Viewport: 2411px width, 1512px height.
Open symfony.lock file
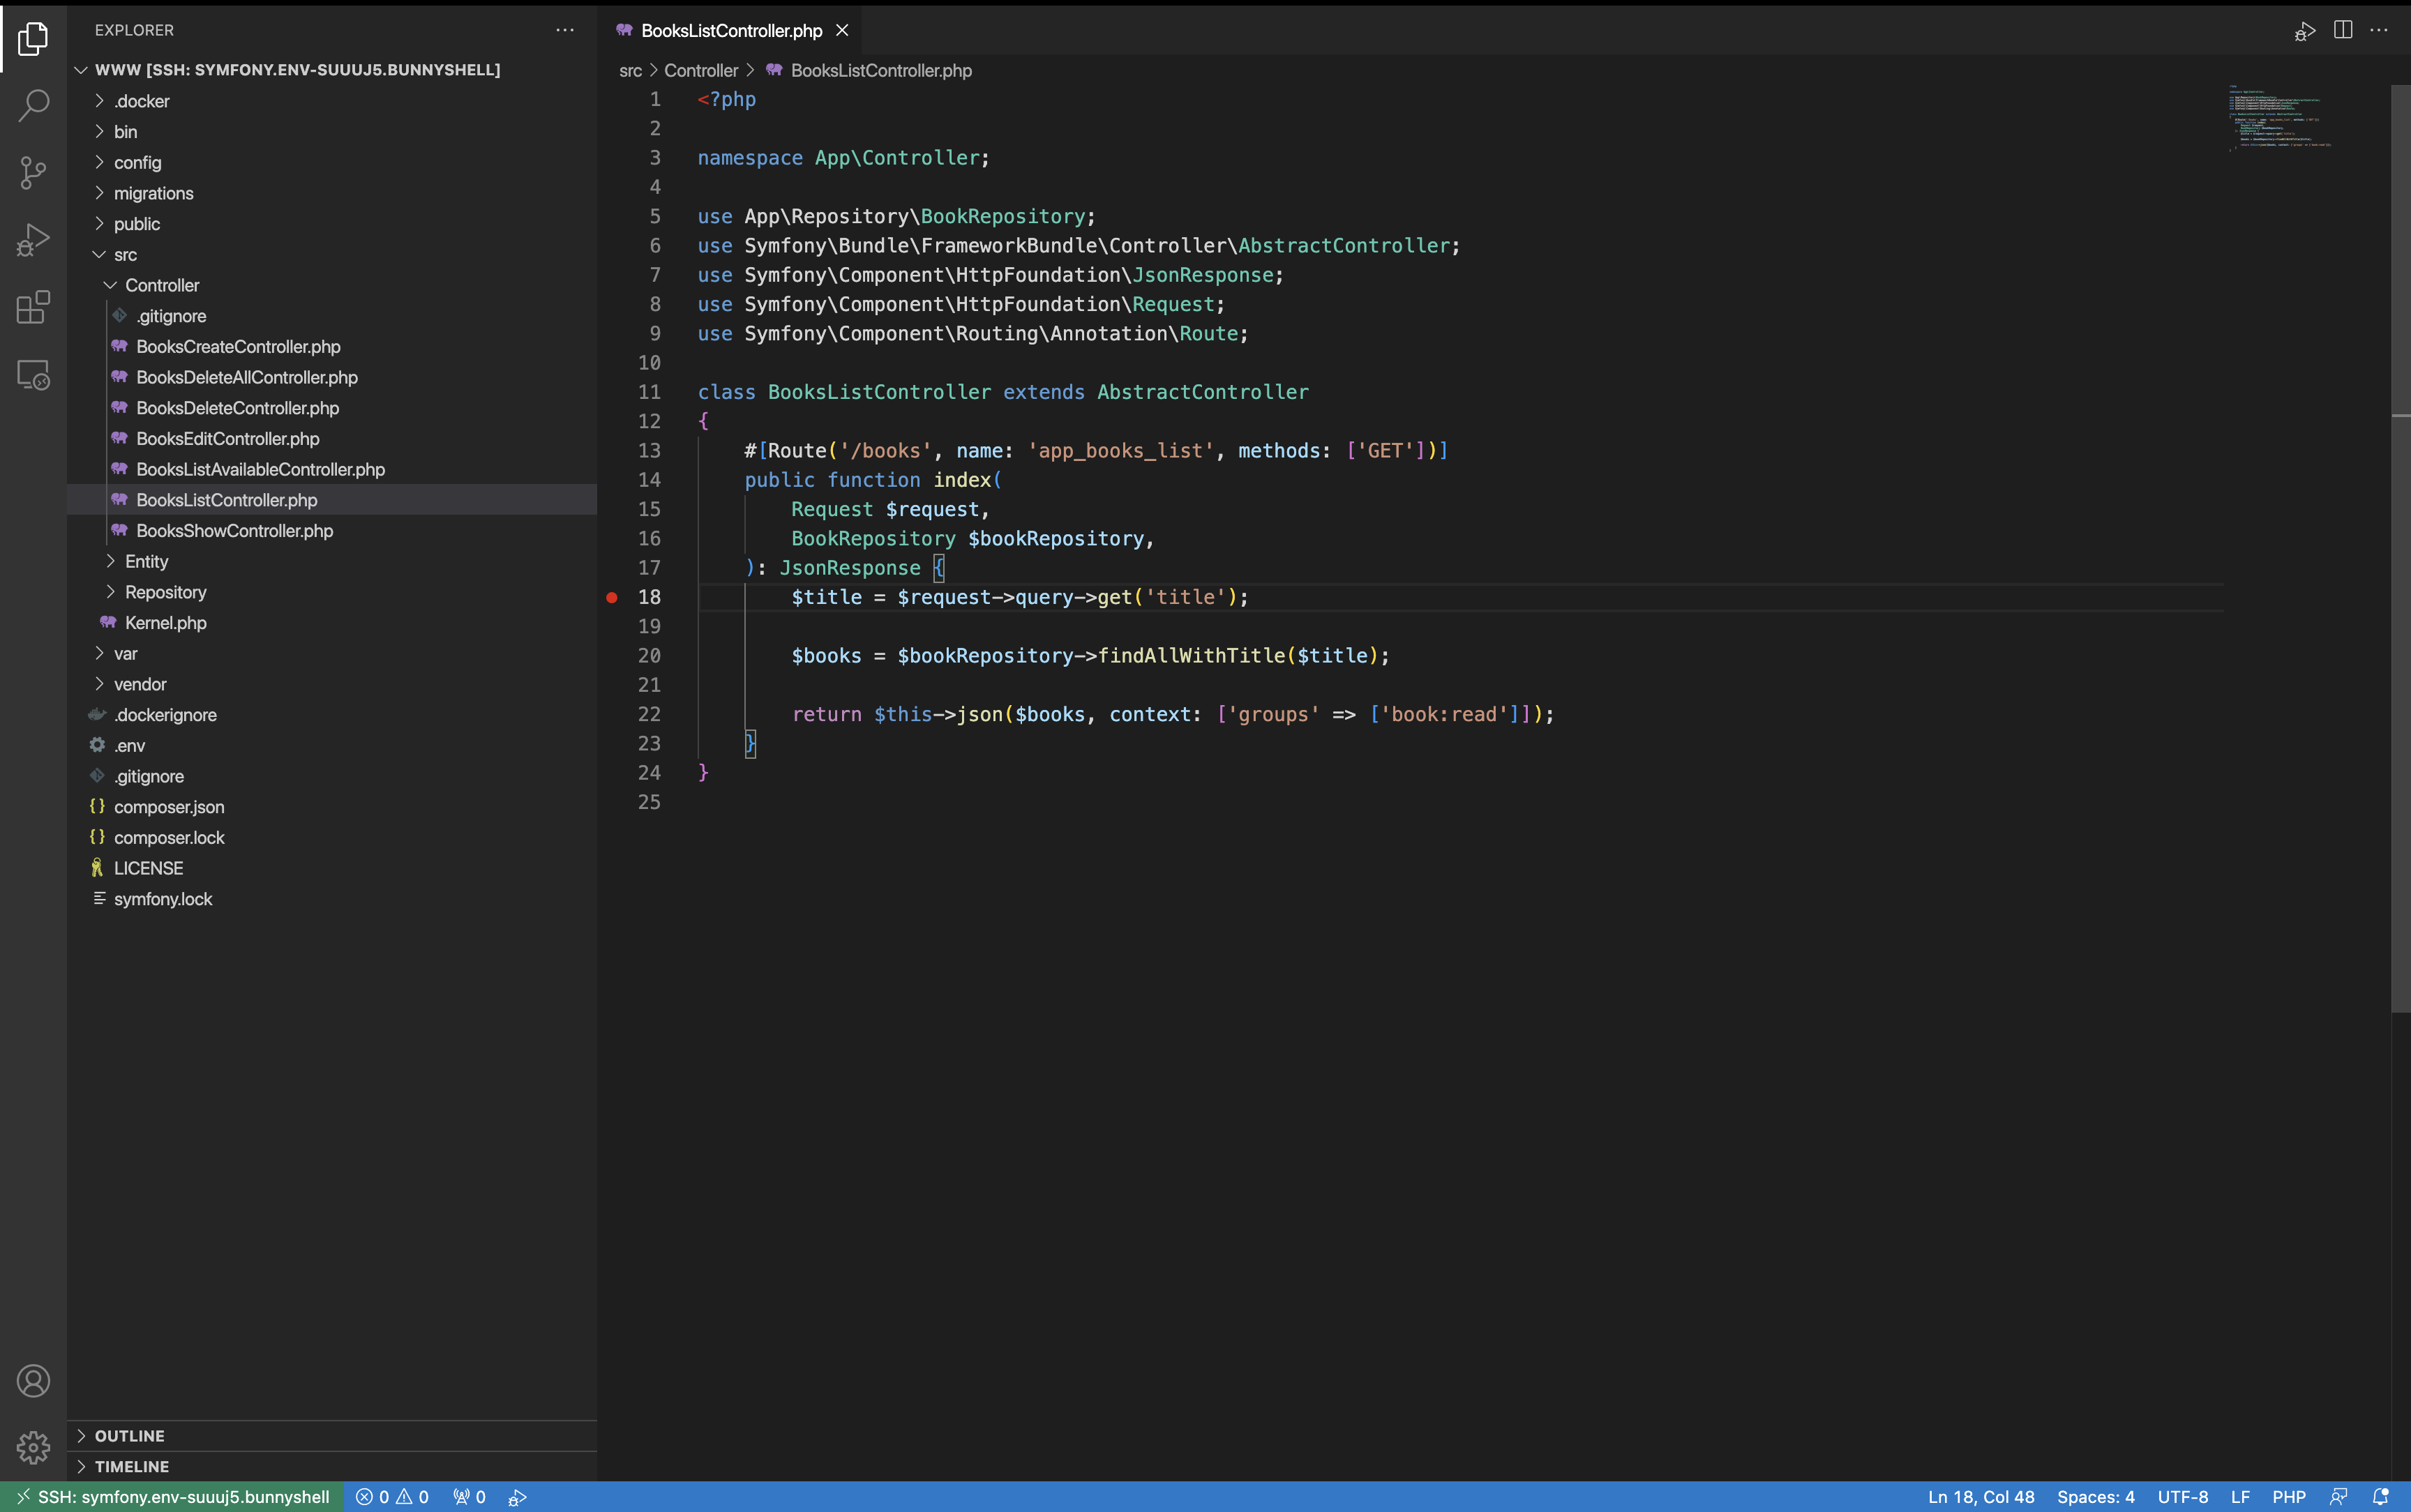click(332, 899)
